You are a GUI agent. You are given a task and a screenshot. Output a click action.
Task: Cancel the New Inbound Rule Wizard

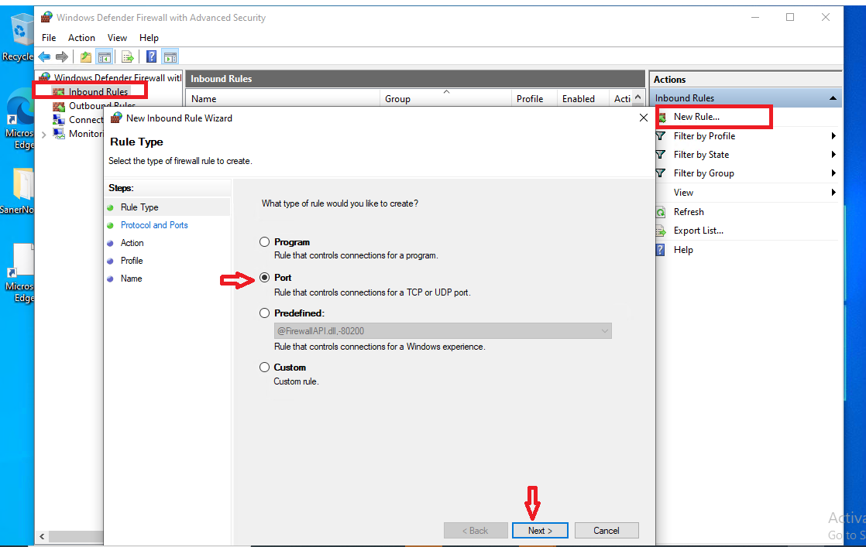click(607, 531)
